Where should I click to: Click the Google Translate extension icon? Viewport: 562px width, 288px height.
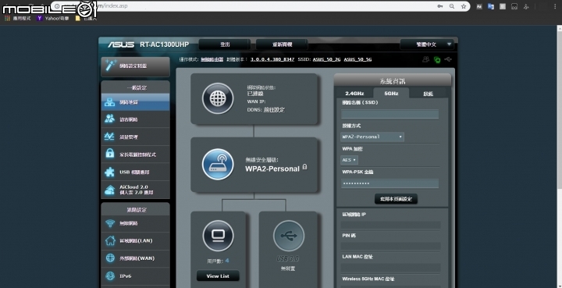point(491,6)
